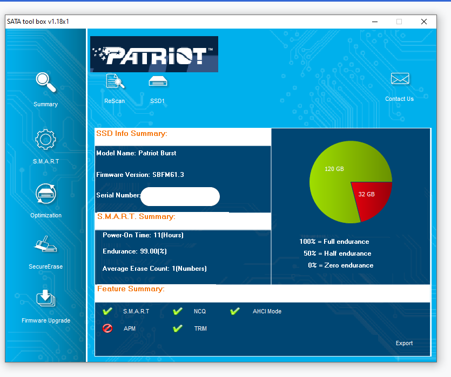
Task: Click the TRIM feature label
Action: tap(200, 328)
